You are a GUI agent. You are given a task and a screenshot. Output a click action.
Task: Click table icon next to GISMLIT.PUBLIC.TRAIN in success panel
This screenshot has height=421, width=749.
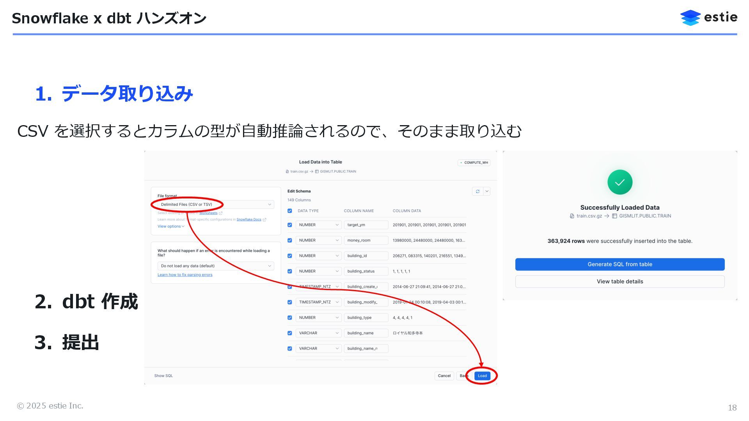[x=614, y=216]
